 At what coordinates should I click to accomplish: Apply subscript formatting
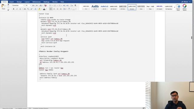coord(28,9)
